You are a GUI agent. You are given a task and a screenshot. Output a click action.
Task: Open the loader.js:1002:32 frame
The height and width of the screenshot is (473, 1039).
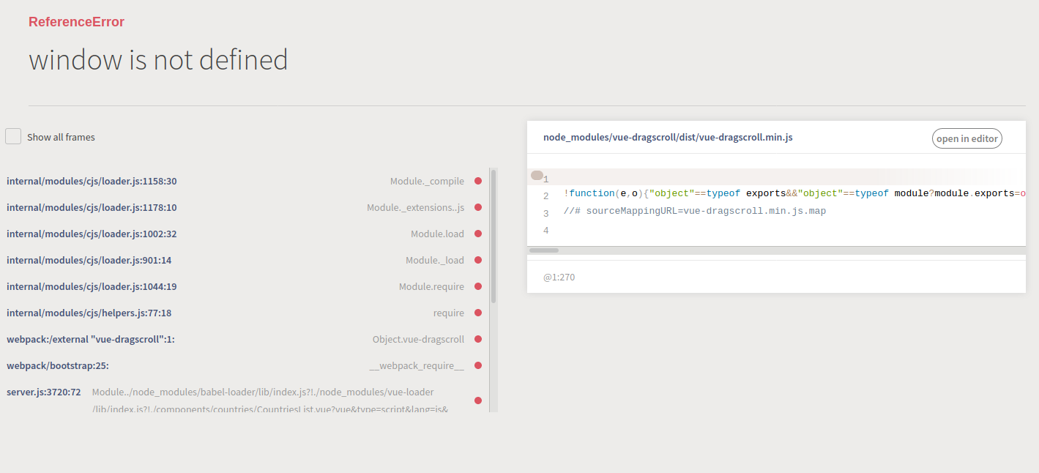point(92,234)
